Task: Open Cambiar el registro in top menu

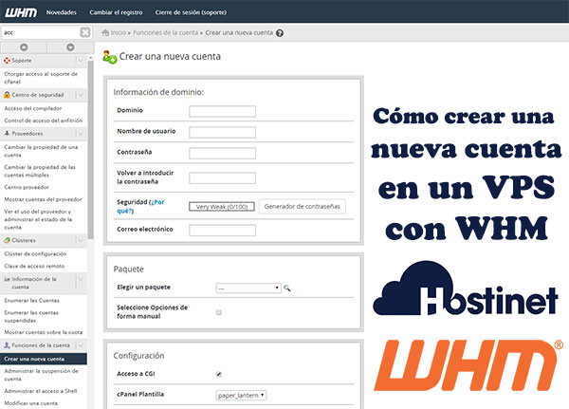Action: click(x=116, y=12)
